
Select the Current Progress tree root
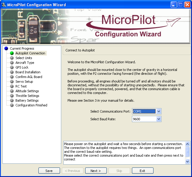[22, 48]
